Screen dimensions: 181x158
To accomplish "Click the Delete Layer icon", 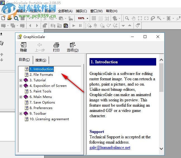I will pos(102,26).
